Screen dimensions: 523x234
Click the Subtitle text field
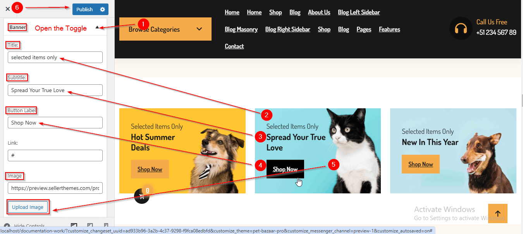[55, 90]
